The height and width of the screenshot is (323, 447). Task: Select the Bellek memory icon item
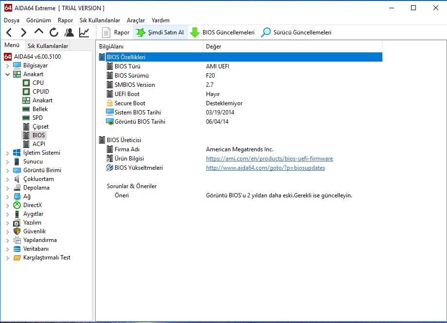(26, 109)
